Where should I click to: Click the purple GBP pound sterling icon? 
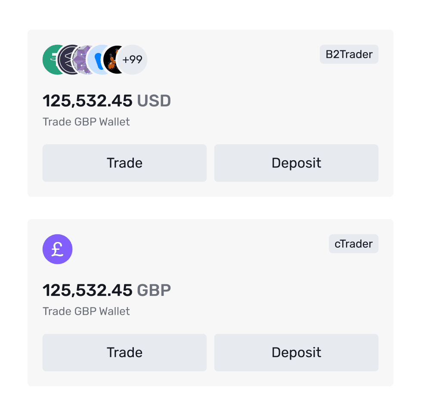coord(57,249)
